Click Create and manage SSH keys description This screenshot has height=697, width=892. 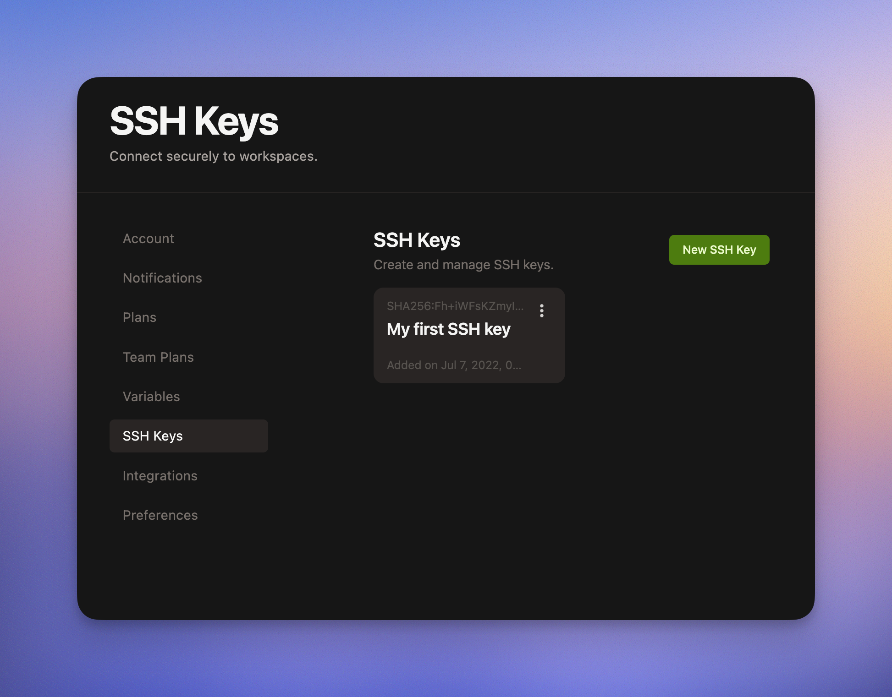click(x=463, y=265)
